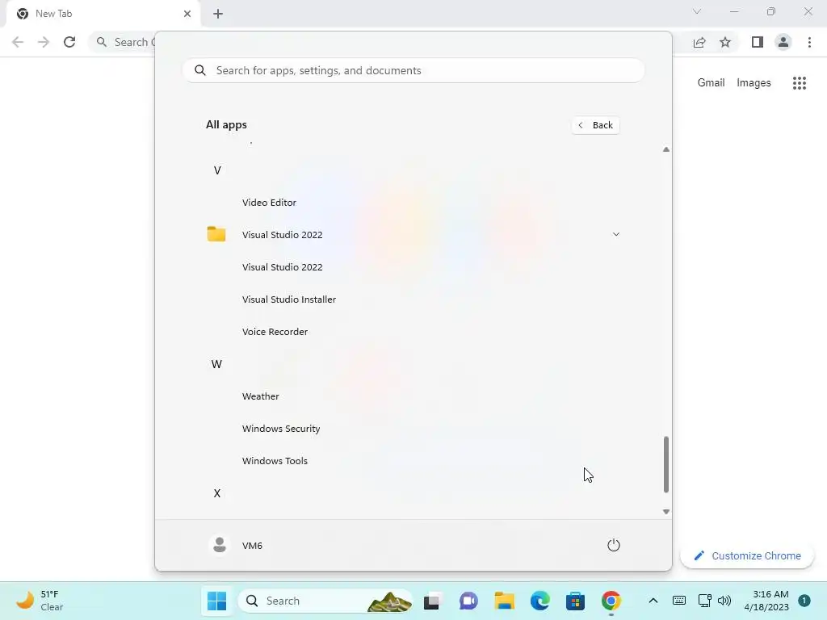Open the VM6 user account menu

coord(235,545)
